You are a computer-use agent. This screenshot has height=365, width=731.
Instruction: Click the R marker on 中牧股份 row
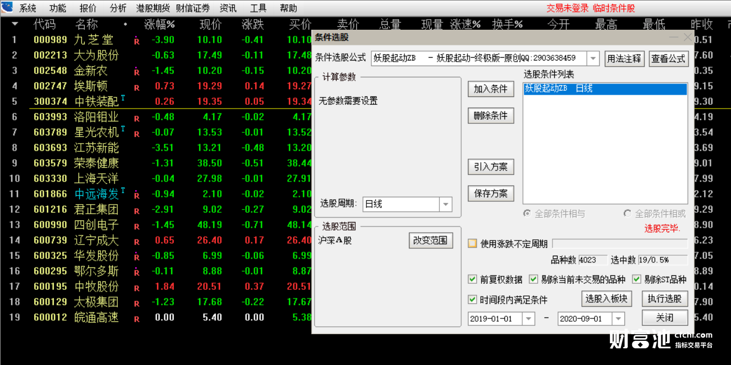tap(136, 288)
